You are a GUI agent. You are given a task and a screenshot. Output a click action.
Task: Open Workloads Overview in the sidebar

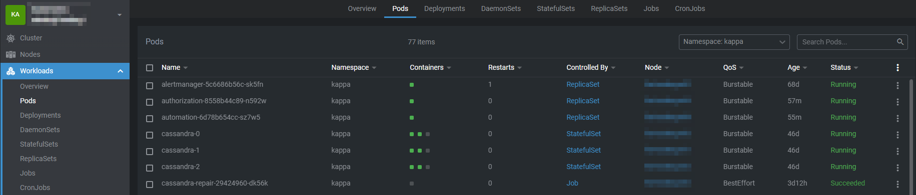click(x=34, y=86)
